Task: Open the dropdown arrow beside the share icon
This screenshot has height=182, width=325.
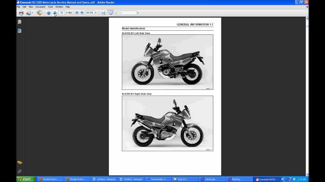Action: point(32,13)
